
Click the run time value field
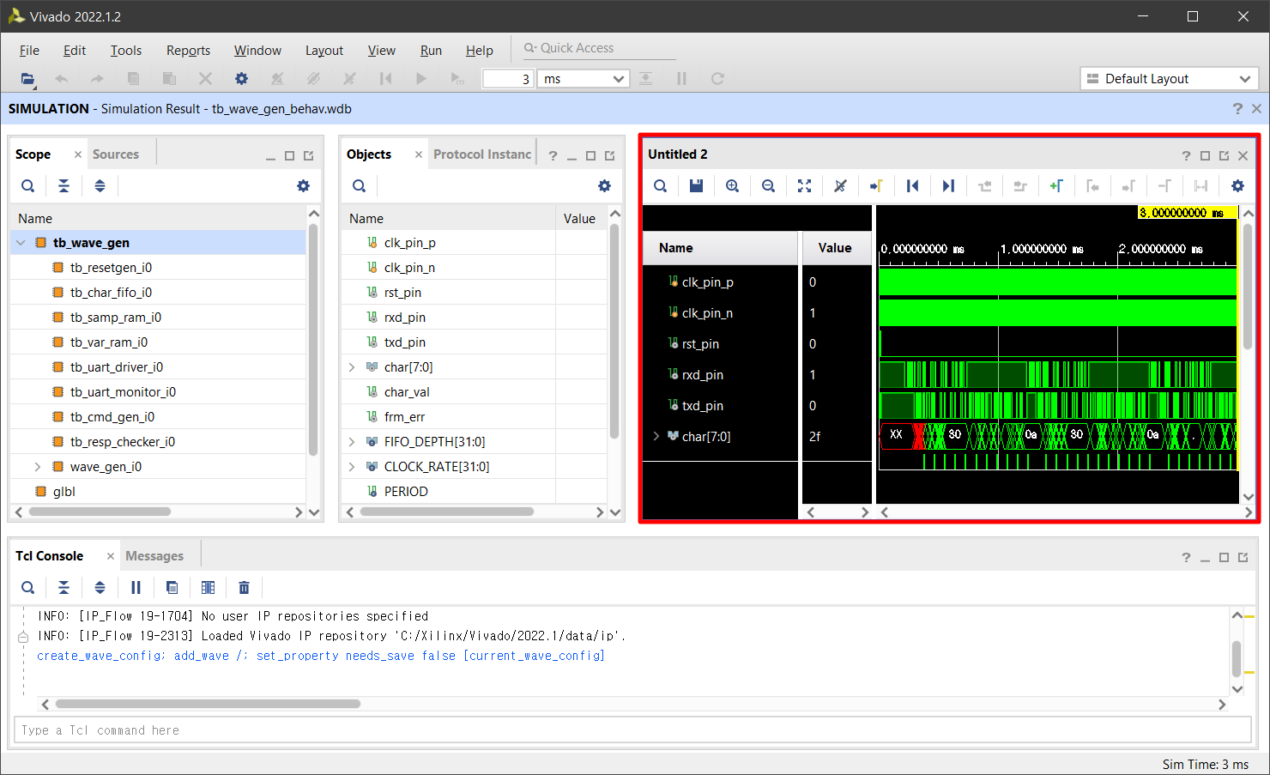point(508,78)
